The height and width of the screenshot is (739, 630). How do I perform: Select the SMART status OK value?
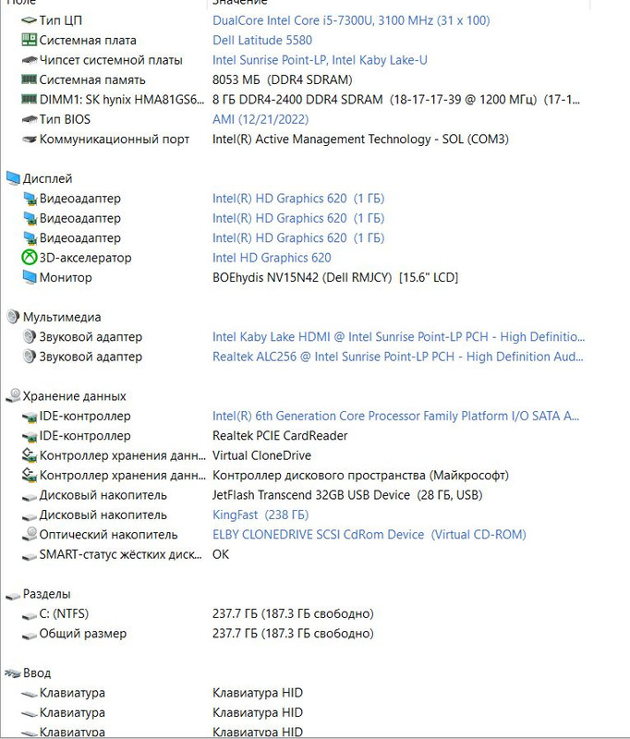point(221,554)
